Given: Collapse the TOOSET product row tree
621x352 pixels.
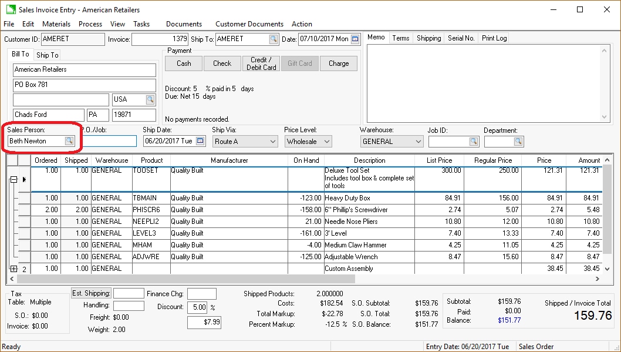Looking at the screenshot, I should coord(14,180).
